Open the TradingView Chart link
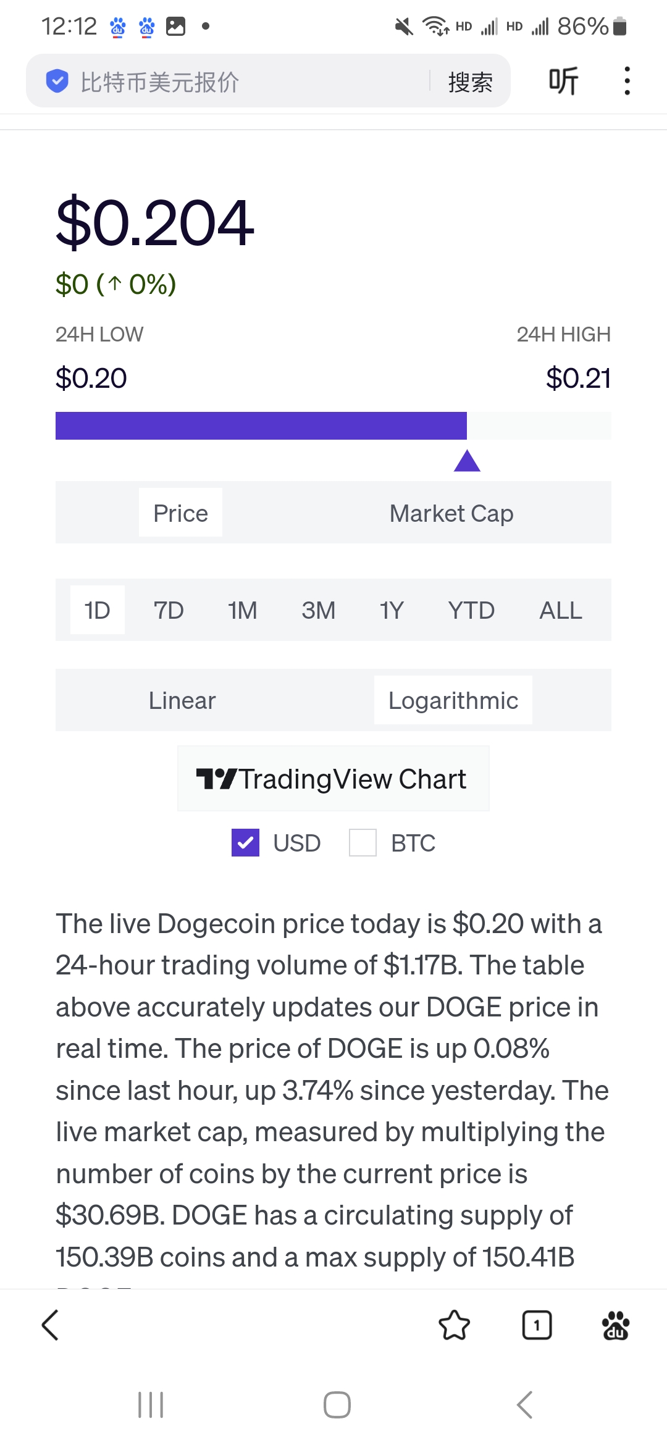Image resolution: width=667 pixels, height=1445 pixels. (333, 779)
